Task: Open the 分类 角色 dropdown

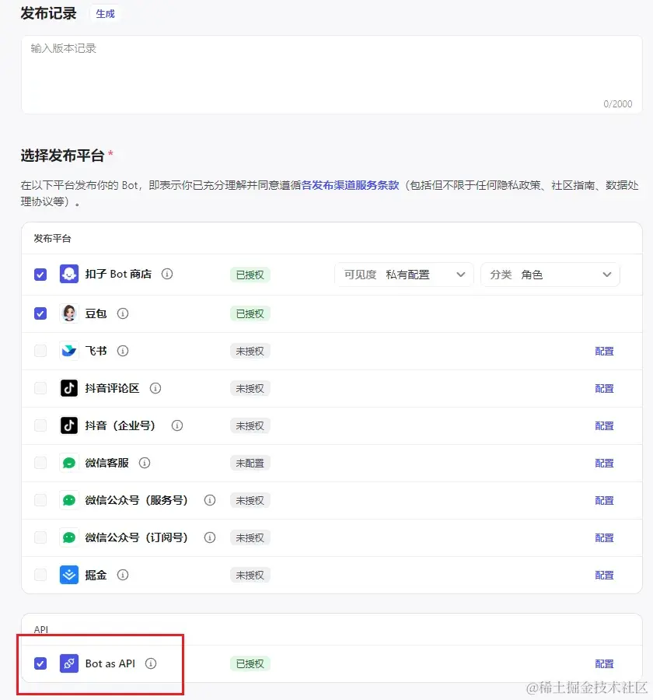Action: (550, 275)
